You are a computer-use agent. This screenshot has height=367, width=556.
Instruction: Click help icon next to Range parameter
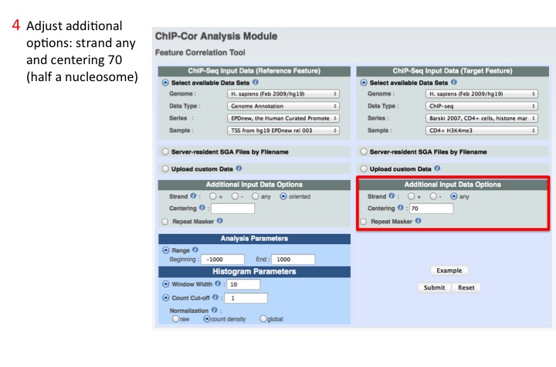(x=195, y=250)
